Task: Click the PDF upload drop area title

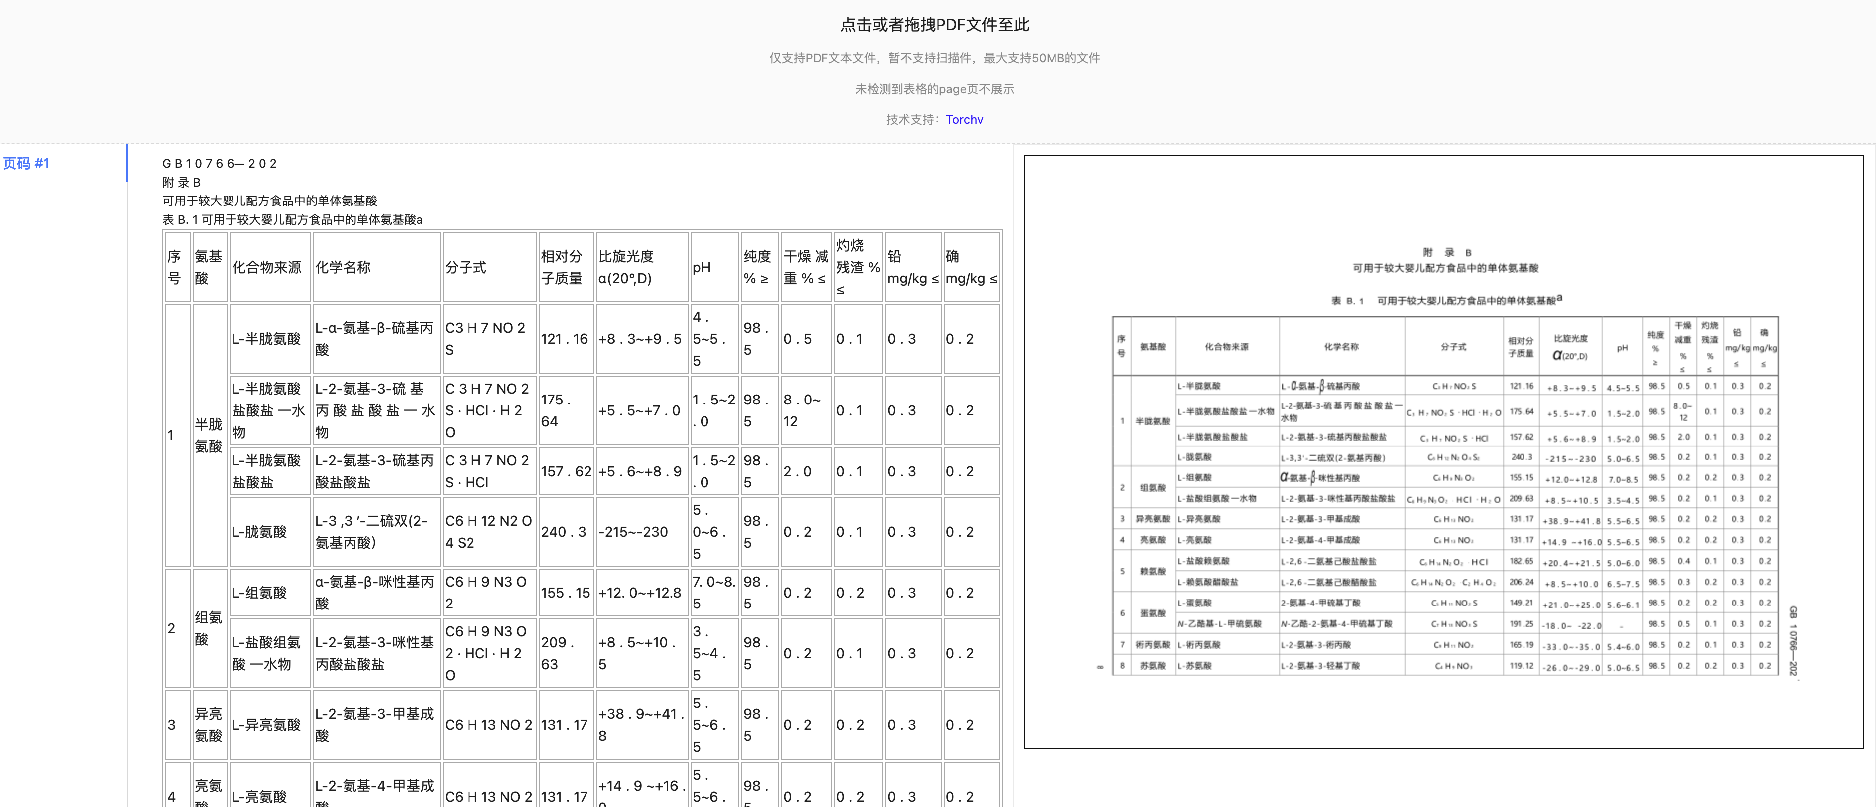Action: (x=935, y=25)
